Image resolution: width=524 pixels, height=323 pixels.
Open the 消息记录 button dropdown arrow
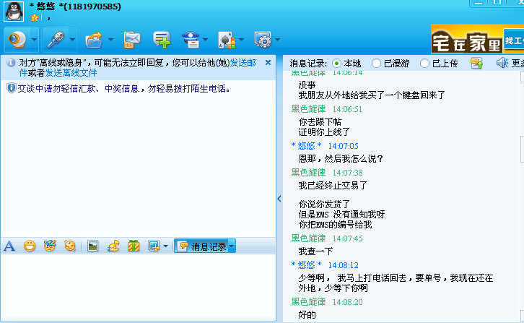pos(232,246)
